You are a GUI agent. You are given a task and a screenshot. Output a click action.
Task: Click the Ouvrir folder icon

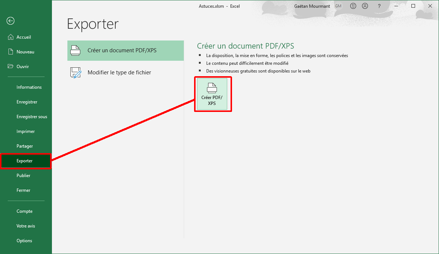(x=10, y=67)
